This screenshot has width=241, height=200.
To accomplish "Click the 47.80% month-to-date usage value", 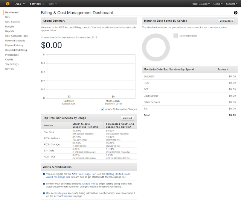I will 76,131.
